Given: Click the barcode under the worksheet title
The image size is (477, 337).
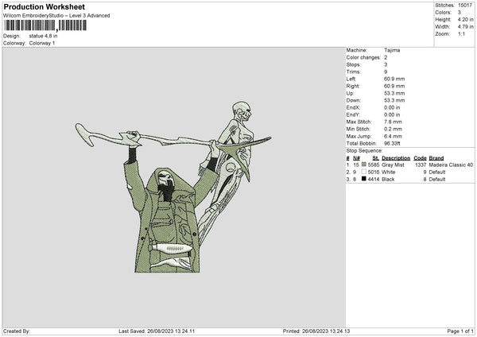Looking at the screenshot, I should tap(45, 25).
